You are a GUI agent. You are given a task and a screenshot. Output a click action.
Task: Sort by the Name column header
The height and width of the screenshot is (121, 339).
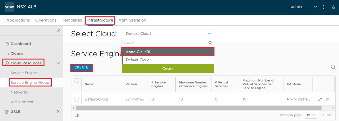pyautogui.click(x=89, y=84)
